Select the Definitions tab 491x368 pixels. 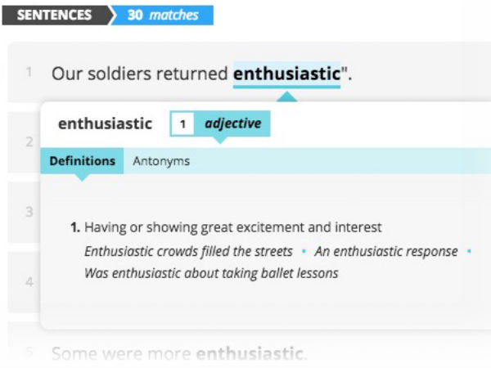82,161
